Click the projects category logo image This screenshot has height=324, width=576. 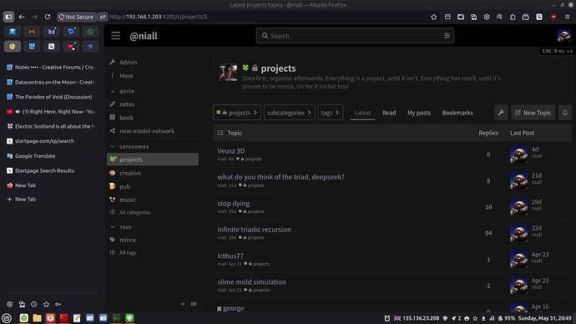228,73
